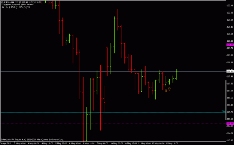The height and width of the screenshot is (145, 234).
Task: Click the 117.08 value on price scale
Action: coord(230,91)
